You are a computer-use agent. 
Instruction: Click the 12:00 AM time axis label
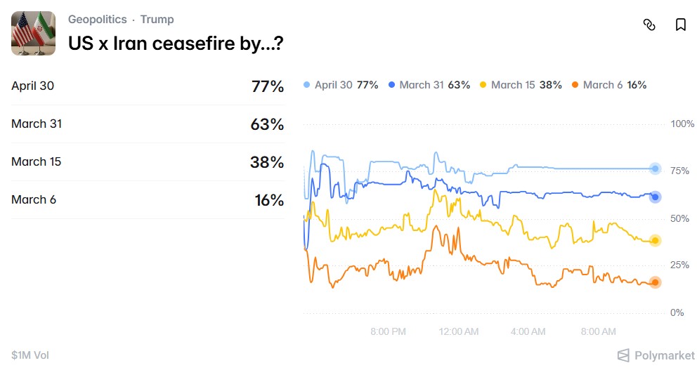pyautogui.click(x=458, y=331)
